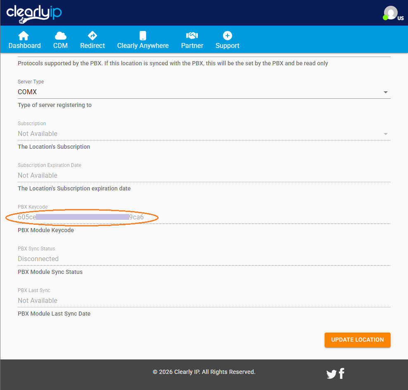Go to the Dashboard menu label
The image size is (408, 390).
[x=24, y=45]
